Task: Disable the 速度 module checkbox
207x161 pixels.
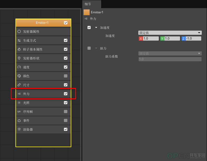Action: click(x=66, y=67)
